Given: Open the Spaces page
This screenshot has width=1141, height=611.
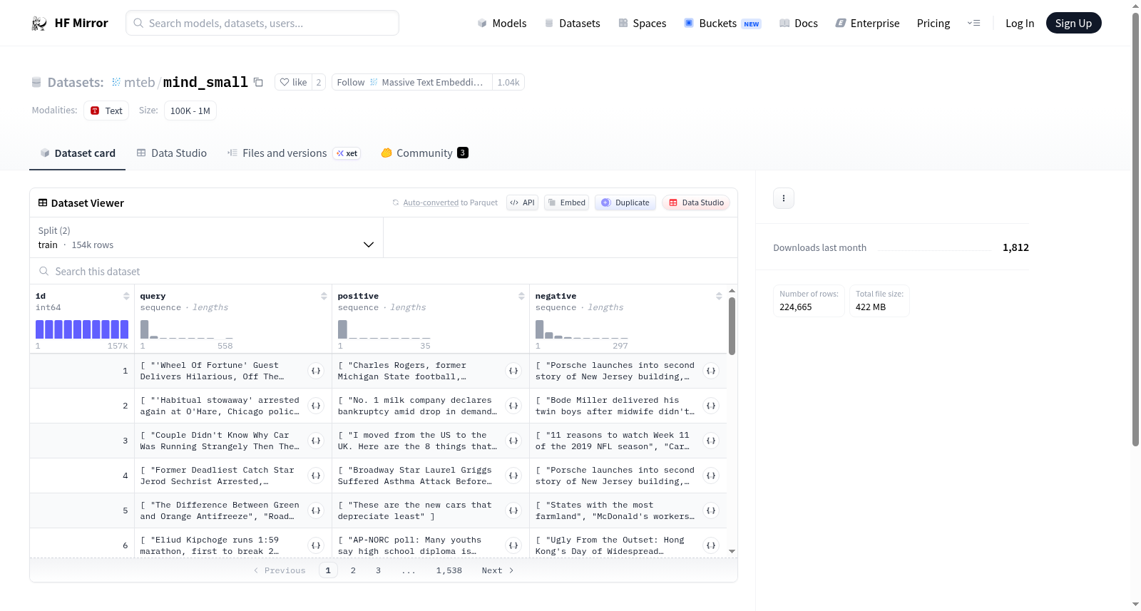Looking at the screenshot, I should pyautogui.click(x=642, y=23).
